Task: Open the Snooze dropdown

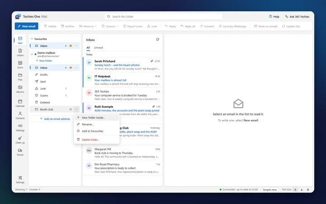Action: [110, 26]
